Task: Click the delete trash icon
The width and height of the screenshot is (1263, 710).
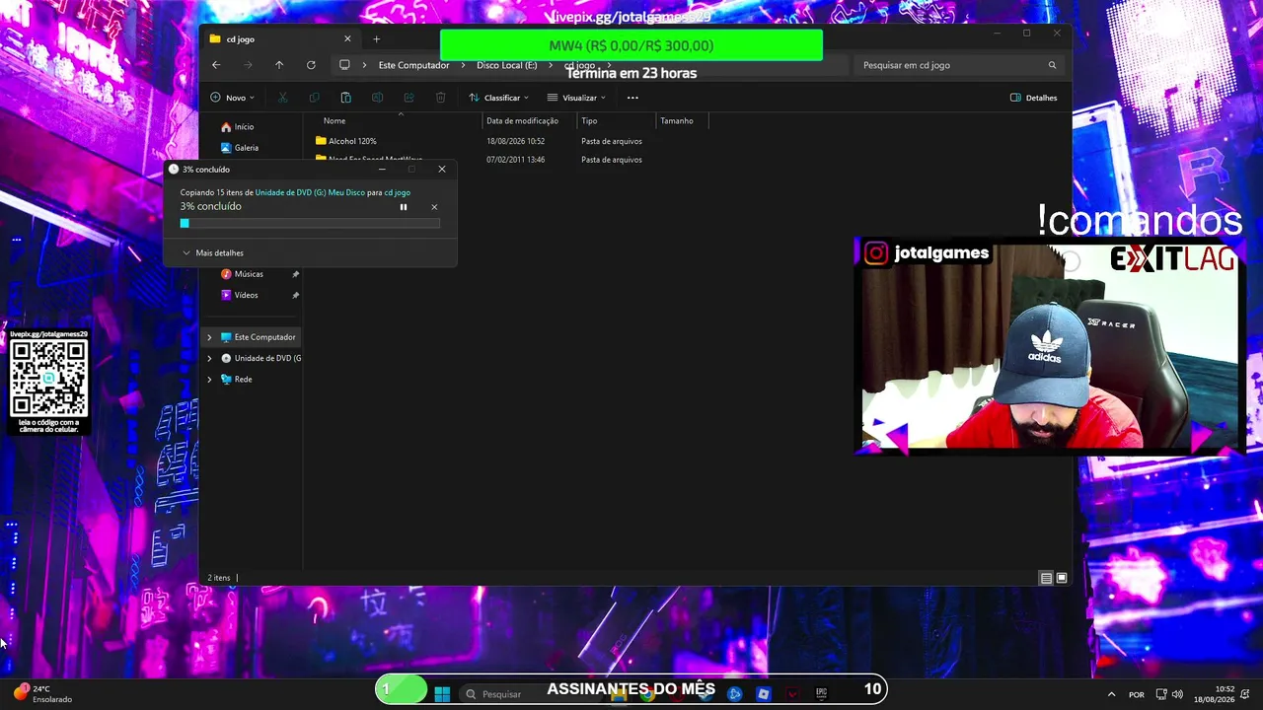Action: coord(440,98)
